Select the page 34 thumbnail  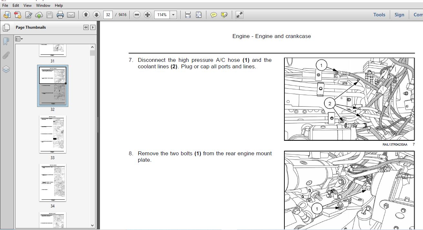coord(53,183)
